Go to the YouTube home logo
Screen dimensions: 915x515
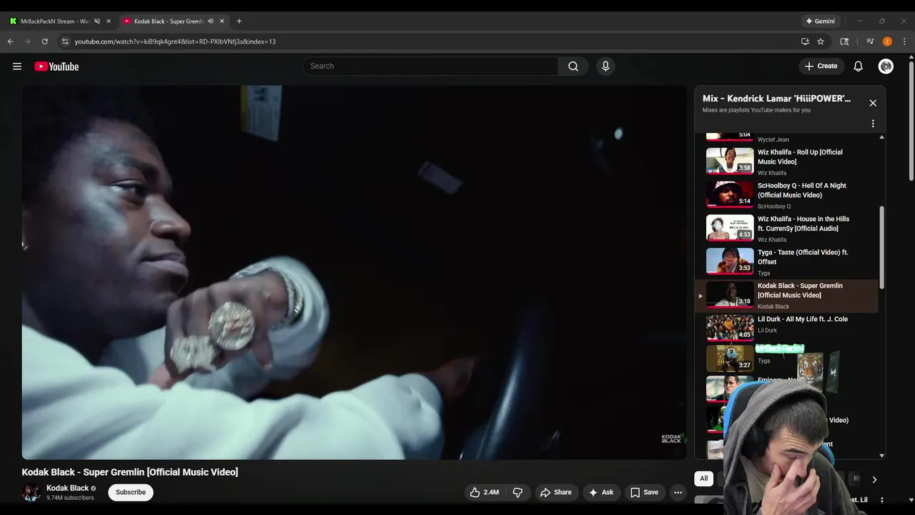[56, 67]
